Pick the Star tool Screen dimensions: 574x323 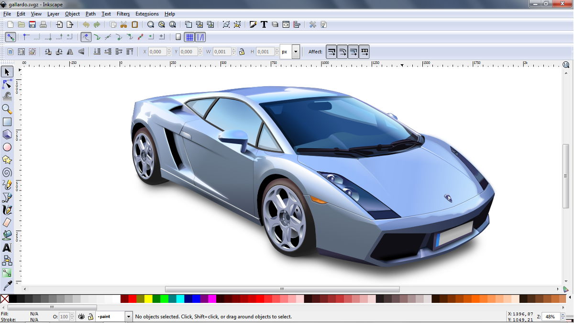pos(7,160)
